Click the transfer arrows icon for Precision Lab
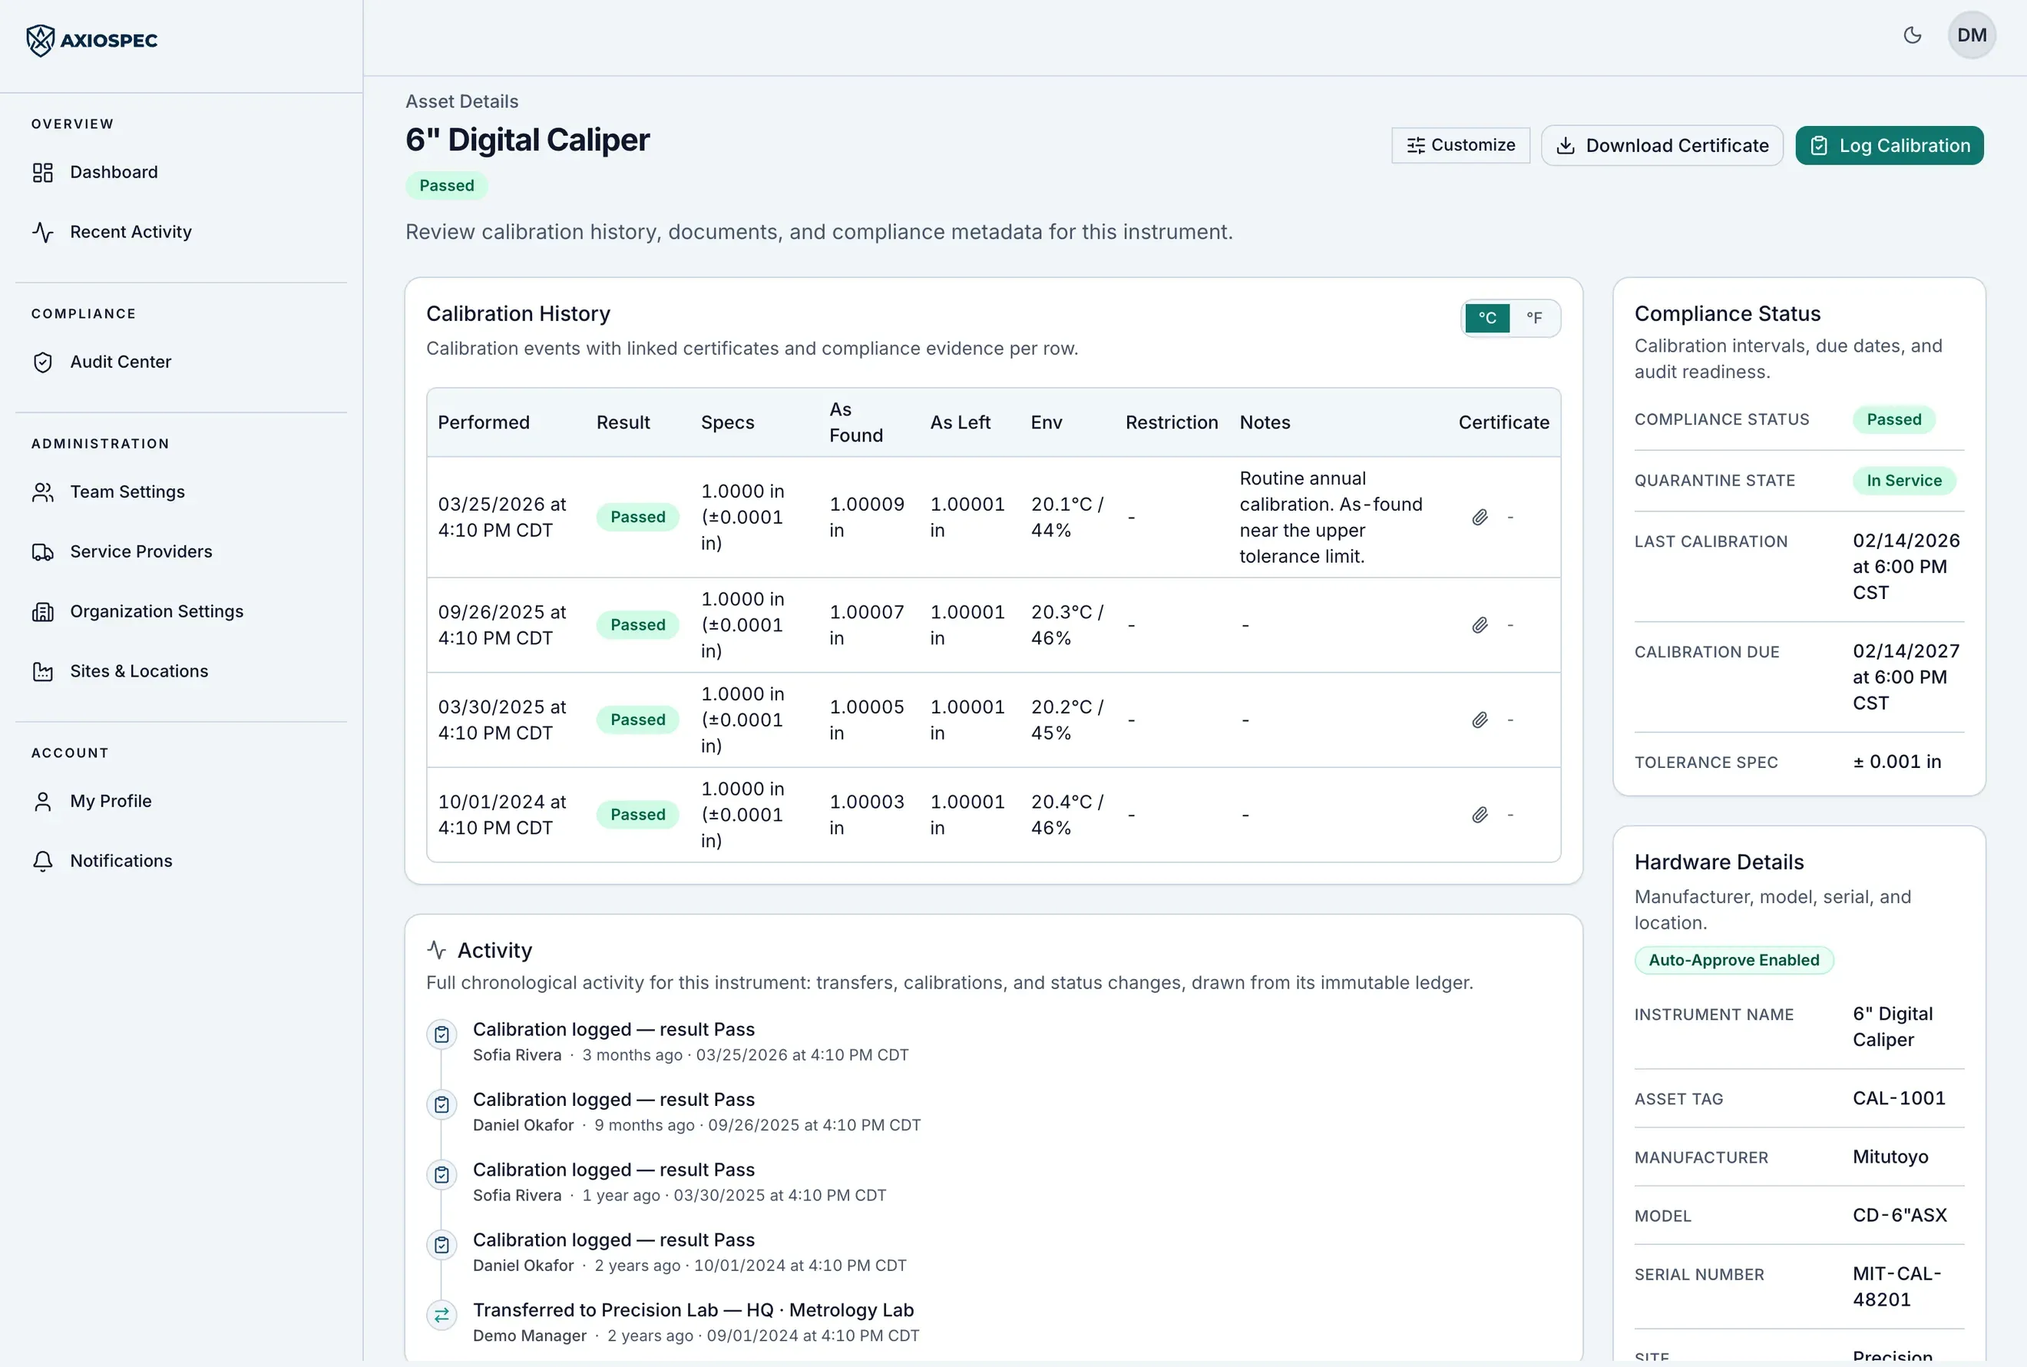Viewport: 2027px width, 1367px height. [x=441, y=1316]
